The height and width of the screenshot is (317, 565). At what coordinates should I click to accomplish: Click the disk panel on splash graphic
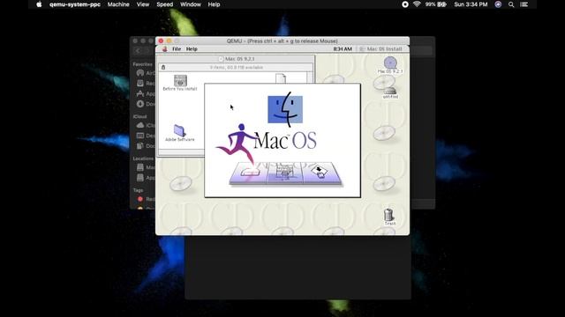point(249,173)
